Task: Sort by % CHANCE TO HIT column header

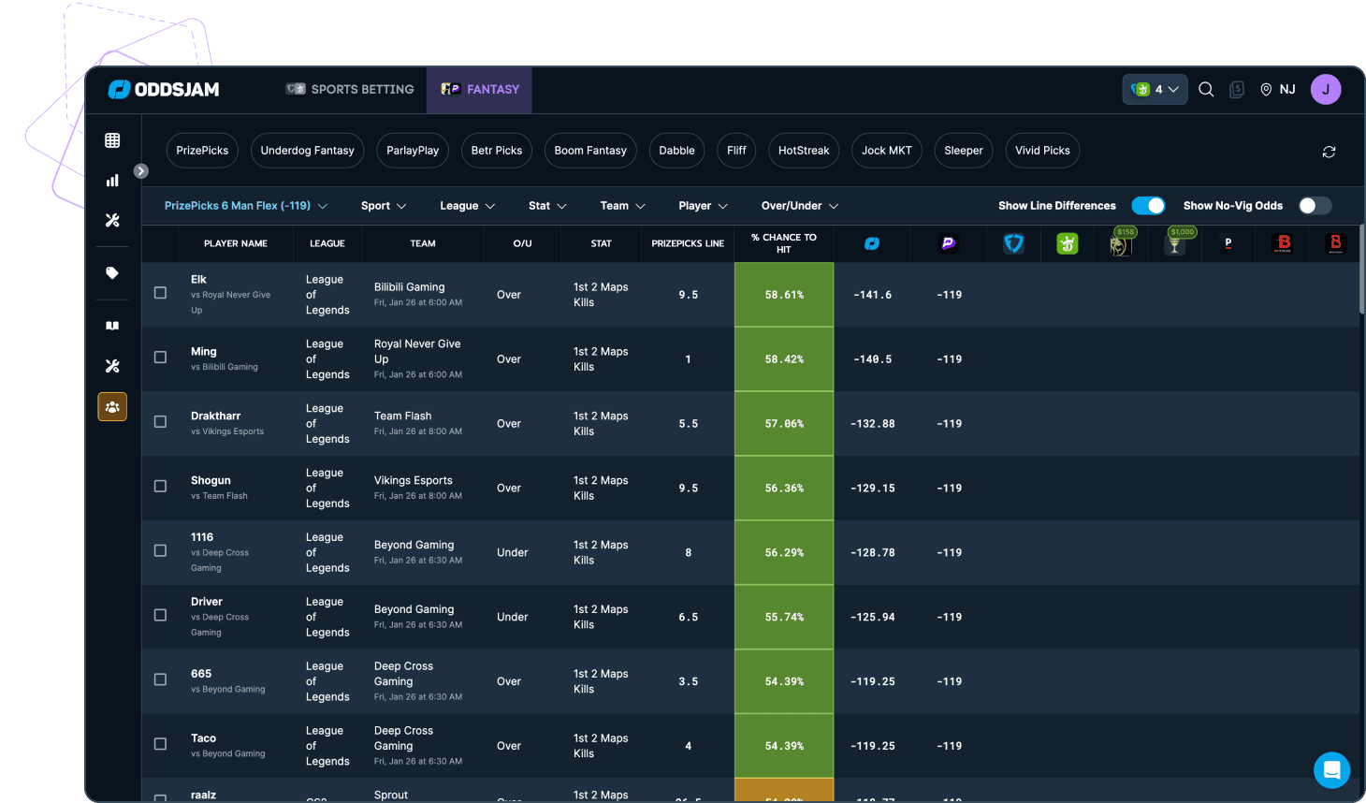Action: click(x=784, y=243)
